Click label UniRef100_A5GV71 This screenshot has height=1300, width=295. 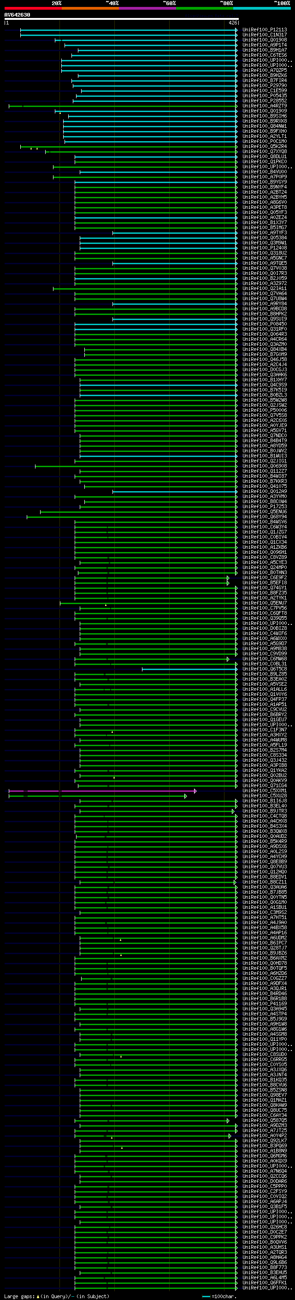tap(265, 430)
